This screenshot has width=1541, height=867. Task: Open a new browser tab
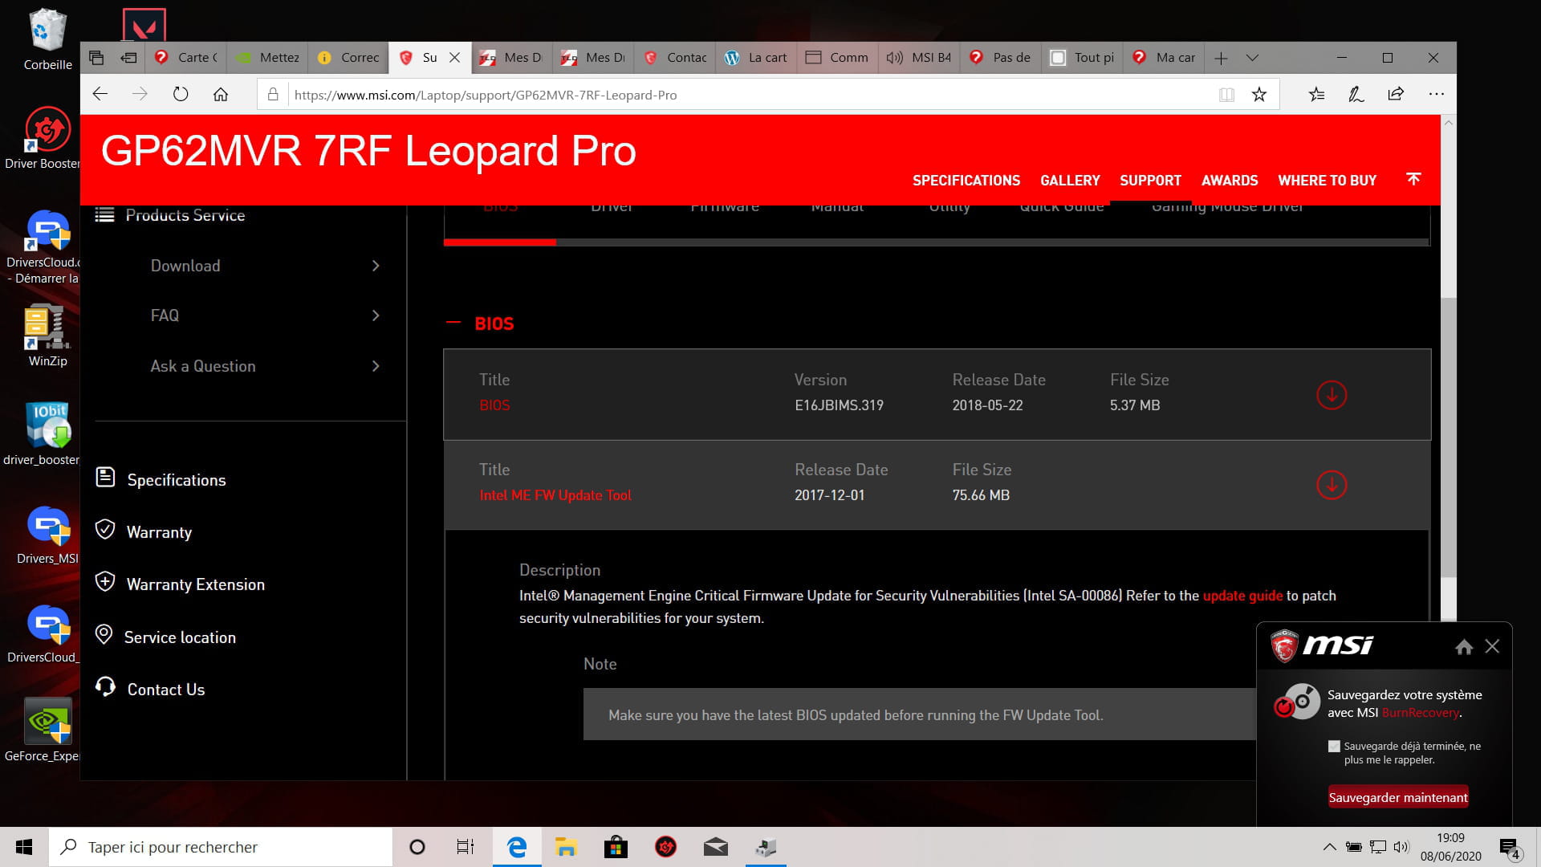pos(1221,58)
